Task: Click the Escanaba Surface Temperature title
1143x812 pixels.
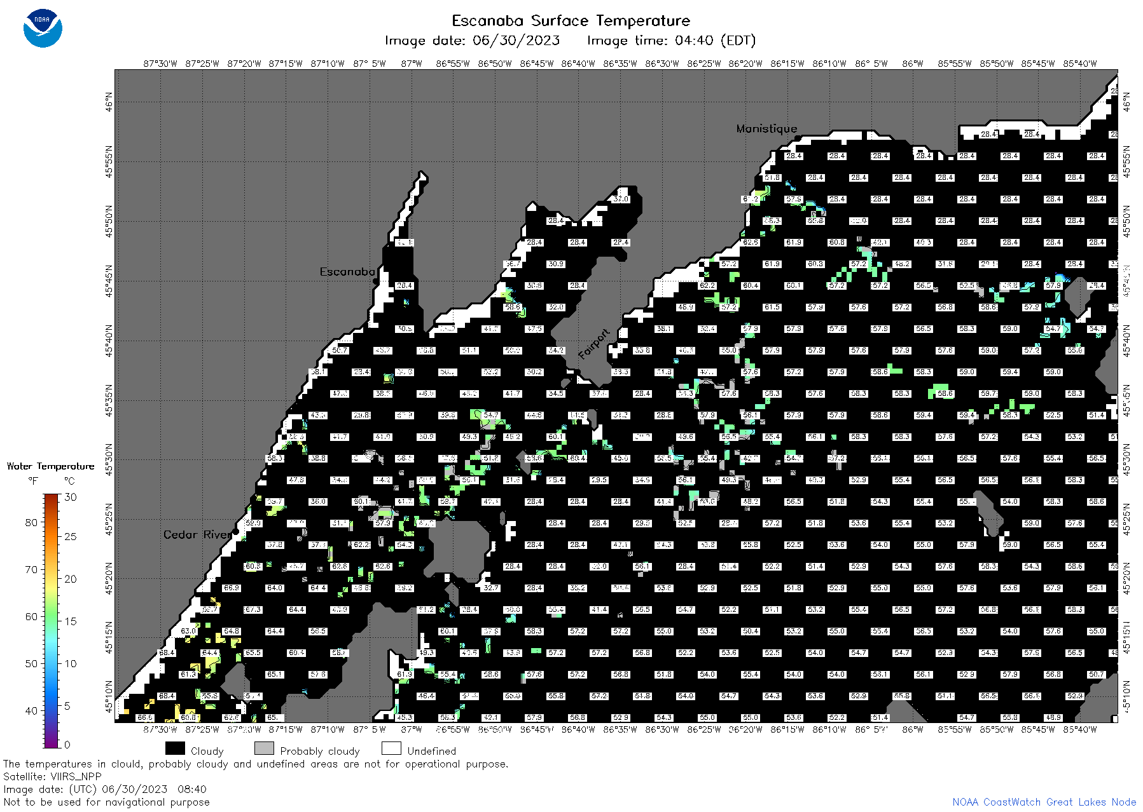Action: (571, 21)
